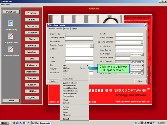This screenshot has width=167, height=125.
Task: Expand the Last Order date dropdown
Action: click(142, 54)
